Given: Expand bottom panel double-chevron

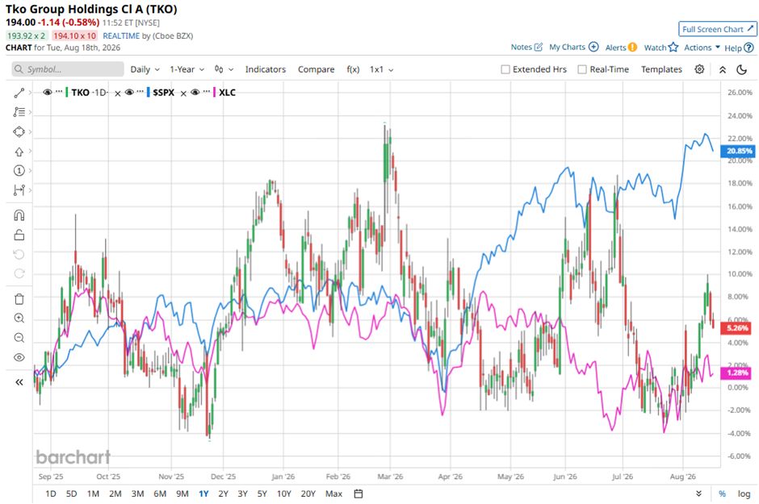Looking at the screenshot, I should 698,494.
